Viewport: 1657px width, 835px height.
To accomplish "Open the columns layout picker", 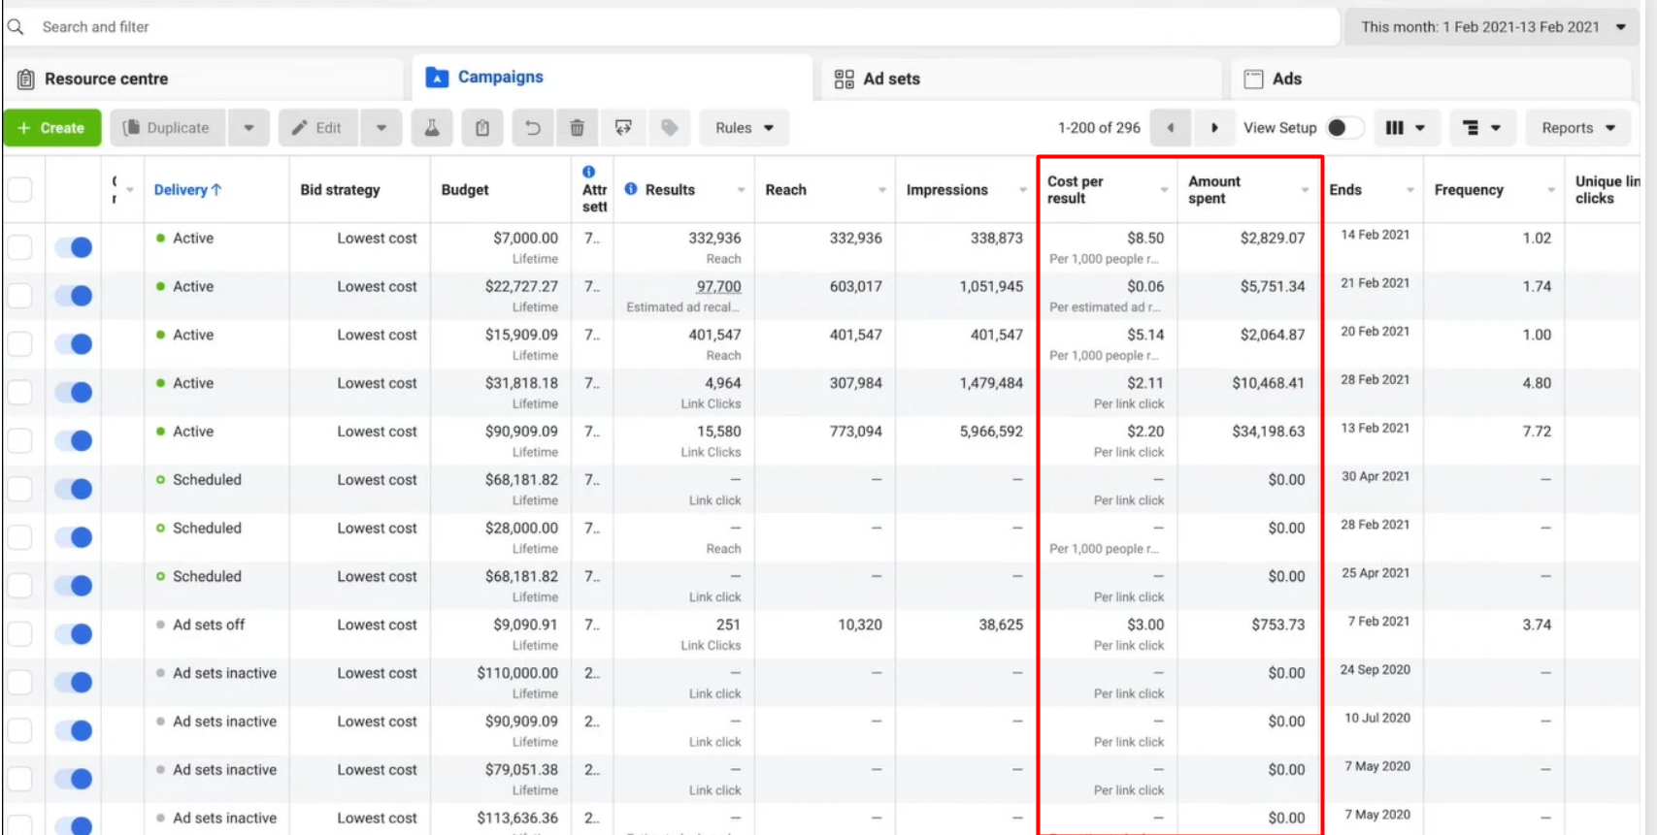I will (1404, 128).
